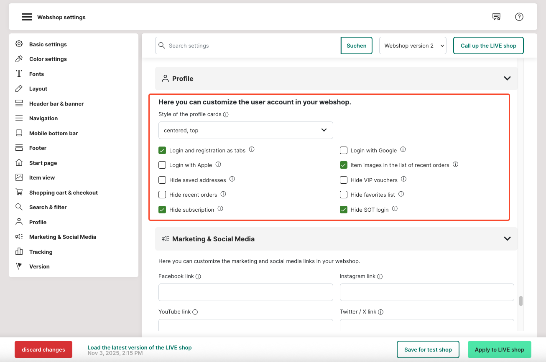Collapse the Marketing & Social Media section
This screenshot has height=362, width=546.
point(507,239)
